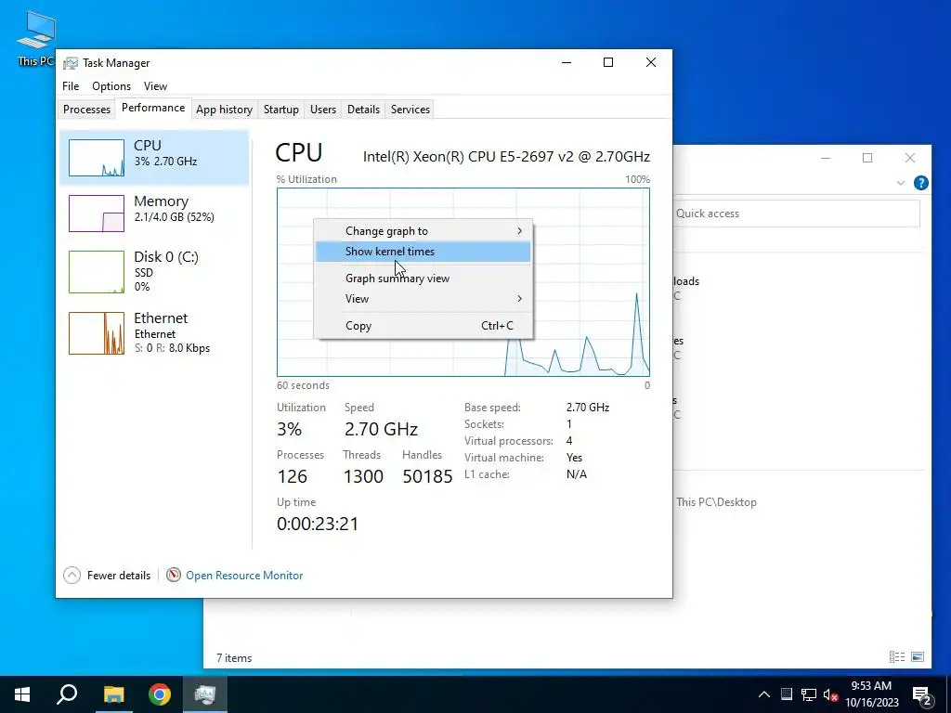Click the Utilization value 3%
Screen dimensions: 951x713
coord(290,429)
